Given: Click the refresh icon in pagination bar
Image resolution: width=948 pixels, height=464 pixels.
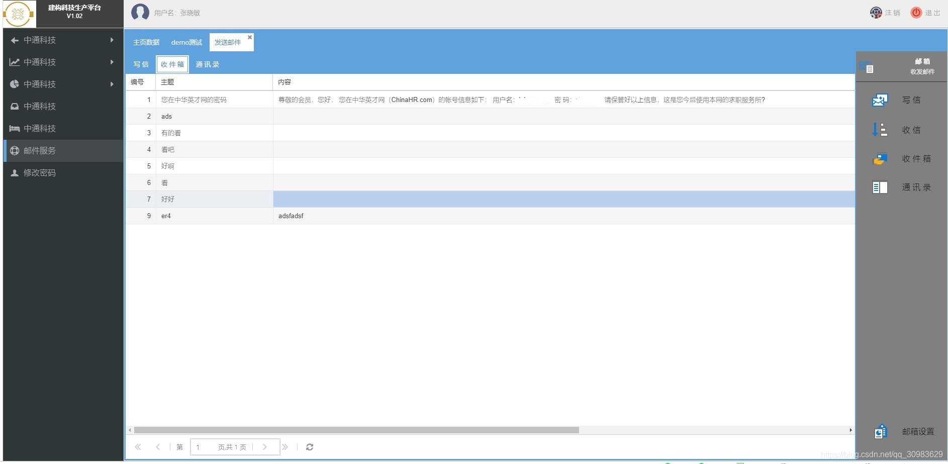Looking at the screenshot, I should pyautogui.click(x=310, y=447).
